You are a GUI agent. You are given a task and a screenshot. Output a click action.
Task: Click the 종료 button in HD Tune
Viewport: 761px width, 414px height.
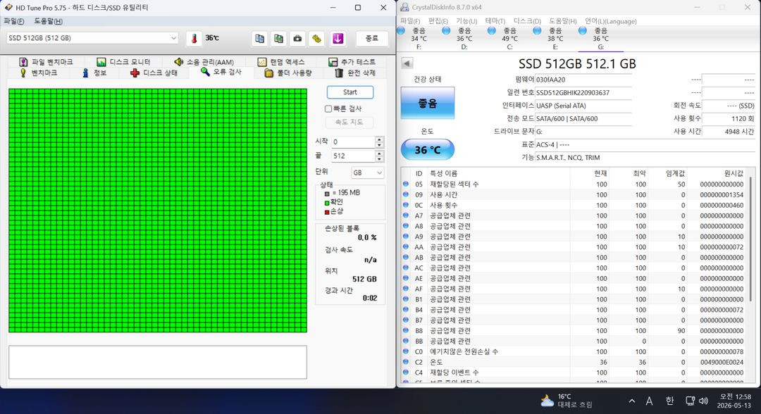pos(372,38)
